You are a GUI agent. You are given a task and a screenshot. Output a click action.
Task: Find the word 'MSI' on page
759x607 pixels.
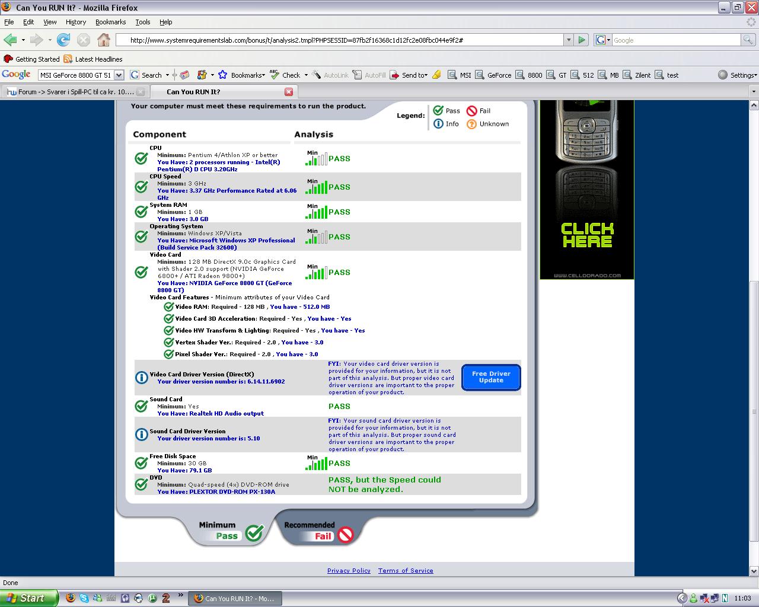[460, 75]
